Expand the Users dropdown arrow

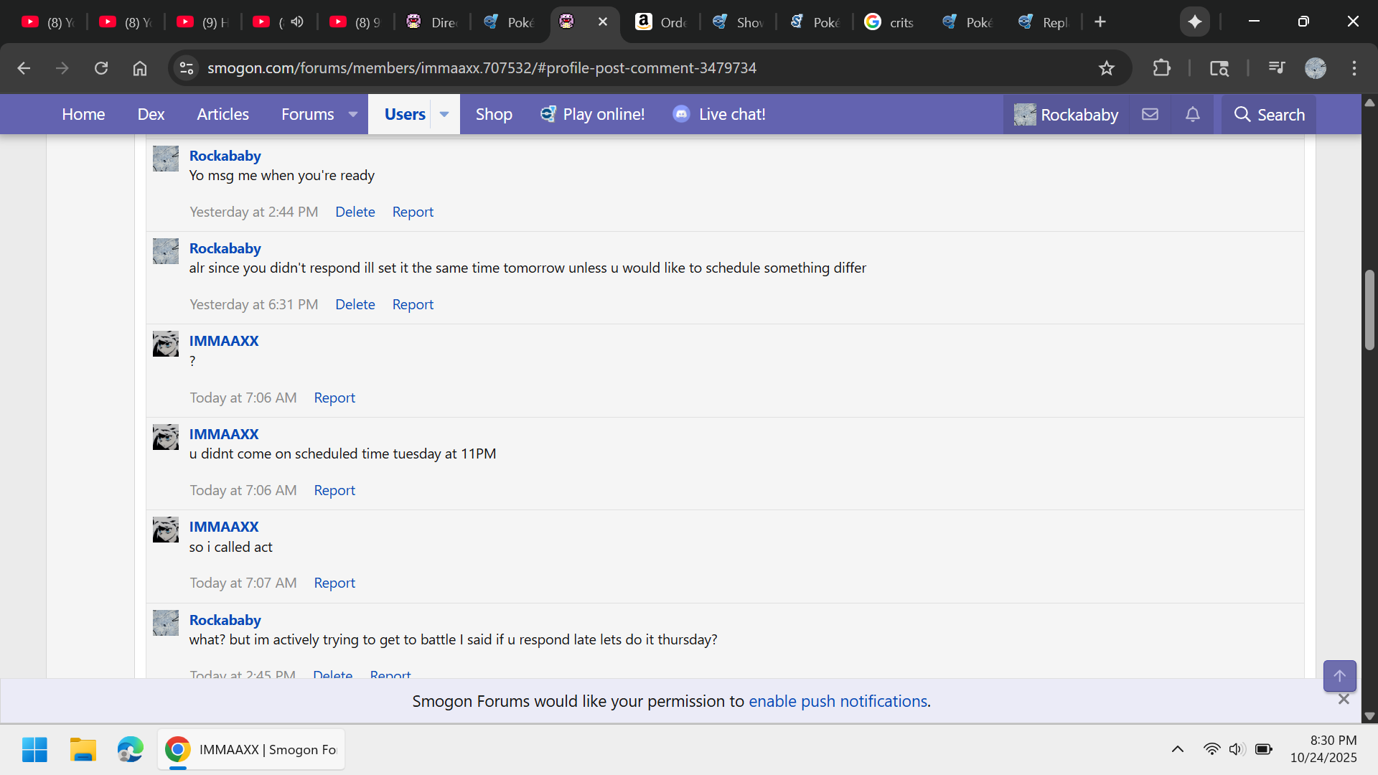(444, 114)
